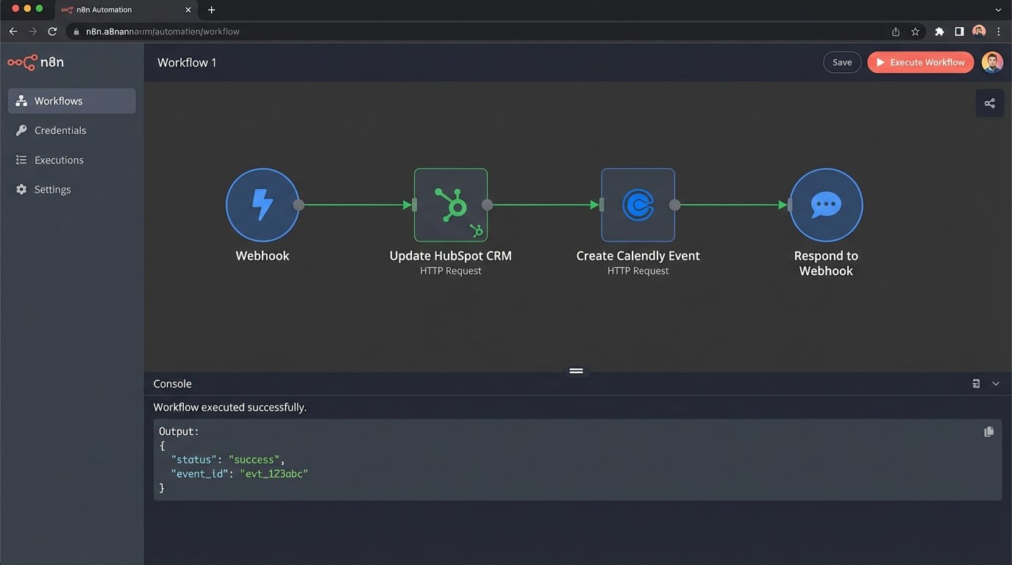
Task: Collapse the Console panel chevron
Action: (996, 384)
